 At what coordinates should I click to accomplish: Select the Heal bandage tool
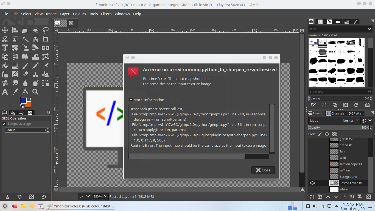[5, 83]
